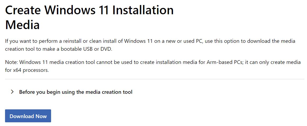Click 'download the media' in the first paragraph
307x126 pixels.
click(x=274, y=41)
